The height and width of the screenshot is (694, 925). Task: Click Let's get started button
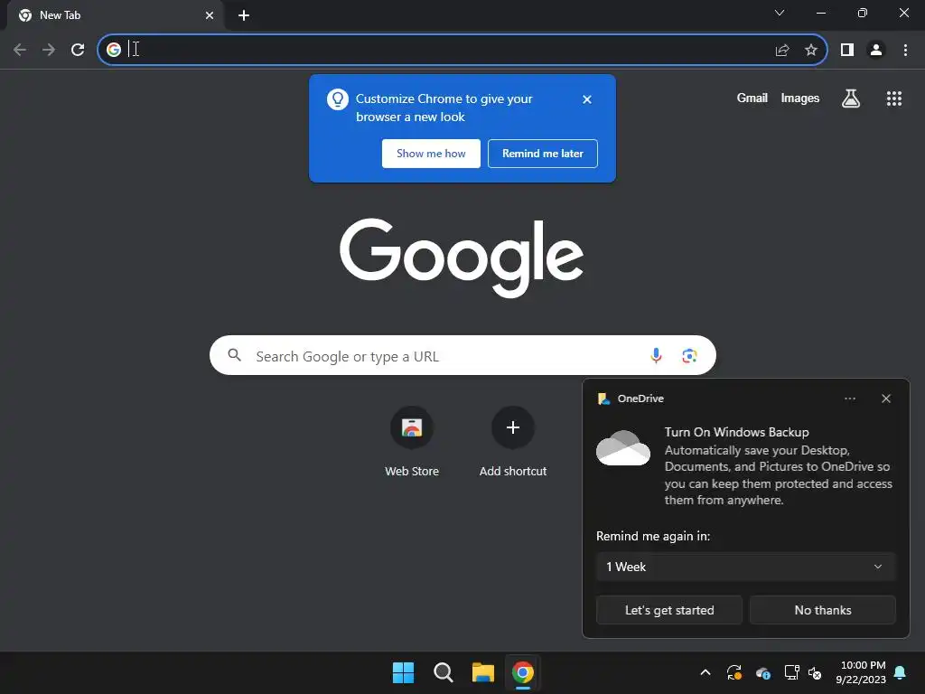669,610
